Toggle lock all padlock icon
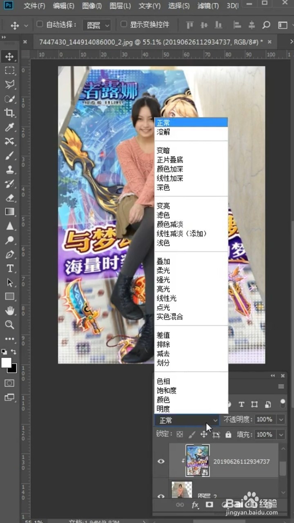 (228, 434)
